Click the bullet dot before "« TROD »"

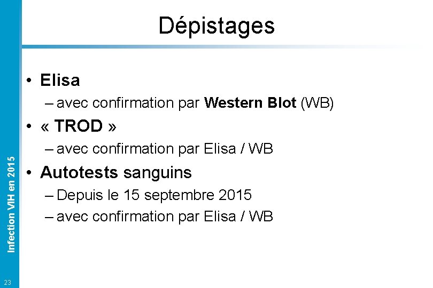point(32,126)
